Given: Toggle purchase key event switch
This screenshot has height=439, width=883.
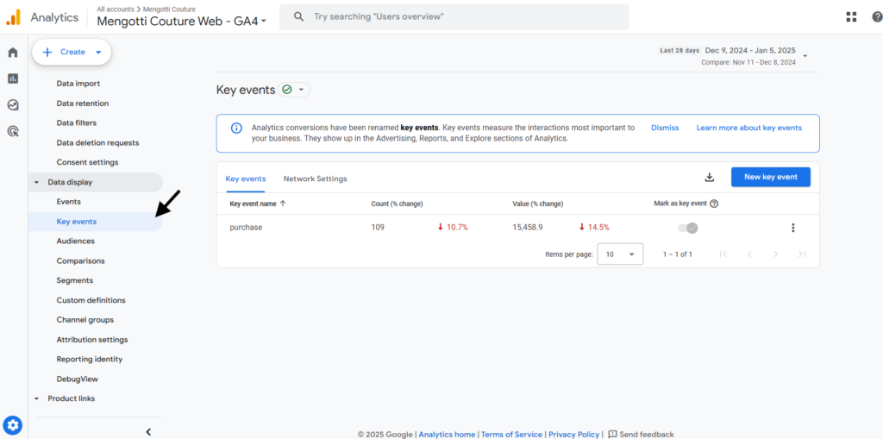Looking at the screenshot, I should point(687,228).
